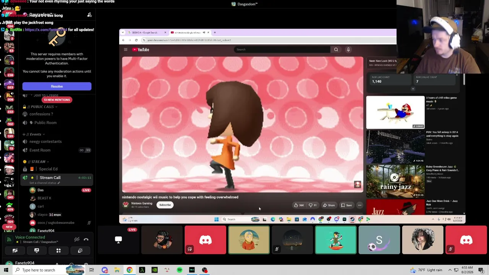Start YouTube voice search with the microphone
This screenshot has width=489, height=275.
(x=348, y=50)
